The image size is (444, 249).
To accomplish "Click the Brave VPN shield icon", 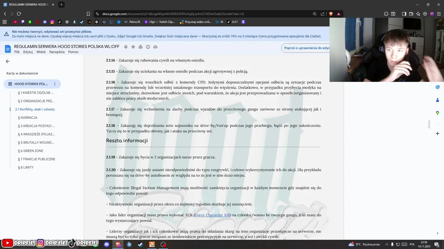I will pyautogui.click(x=425, y=14).
